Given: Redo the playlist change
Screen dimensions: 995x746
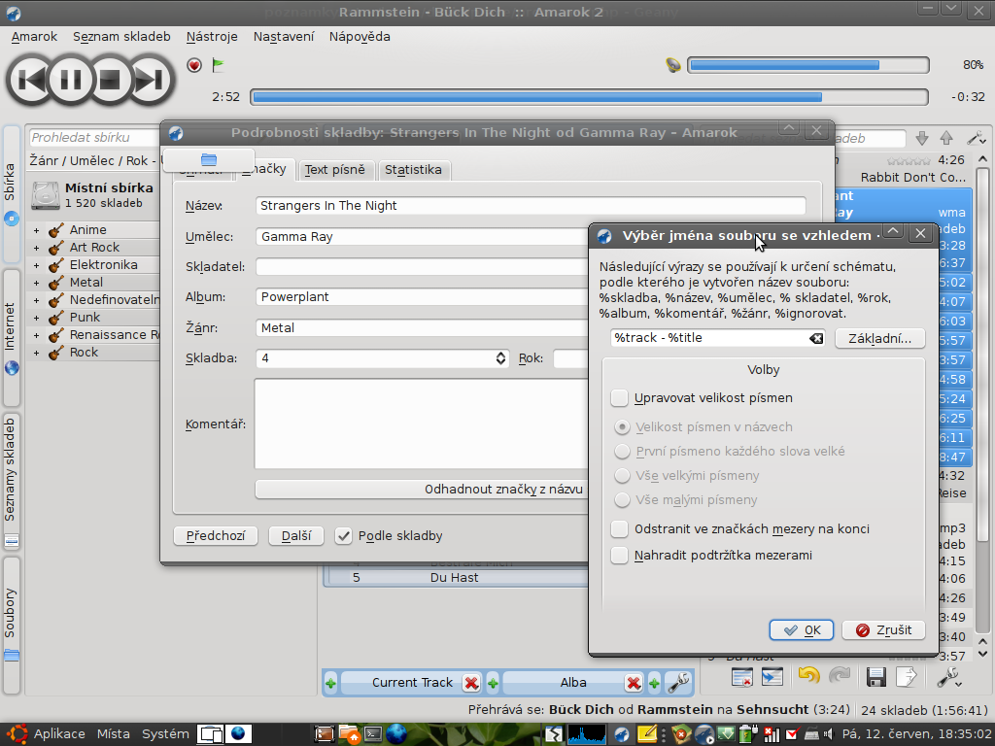Looking at the screenshot, I should tap(840, 676).
